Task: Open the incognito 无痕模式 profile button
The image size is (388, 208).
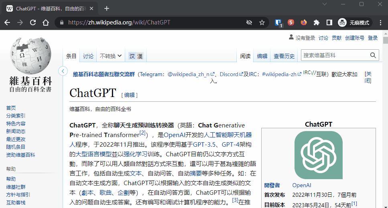Action: tap(354, 22)
